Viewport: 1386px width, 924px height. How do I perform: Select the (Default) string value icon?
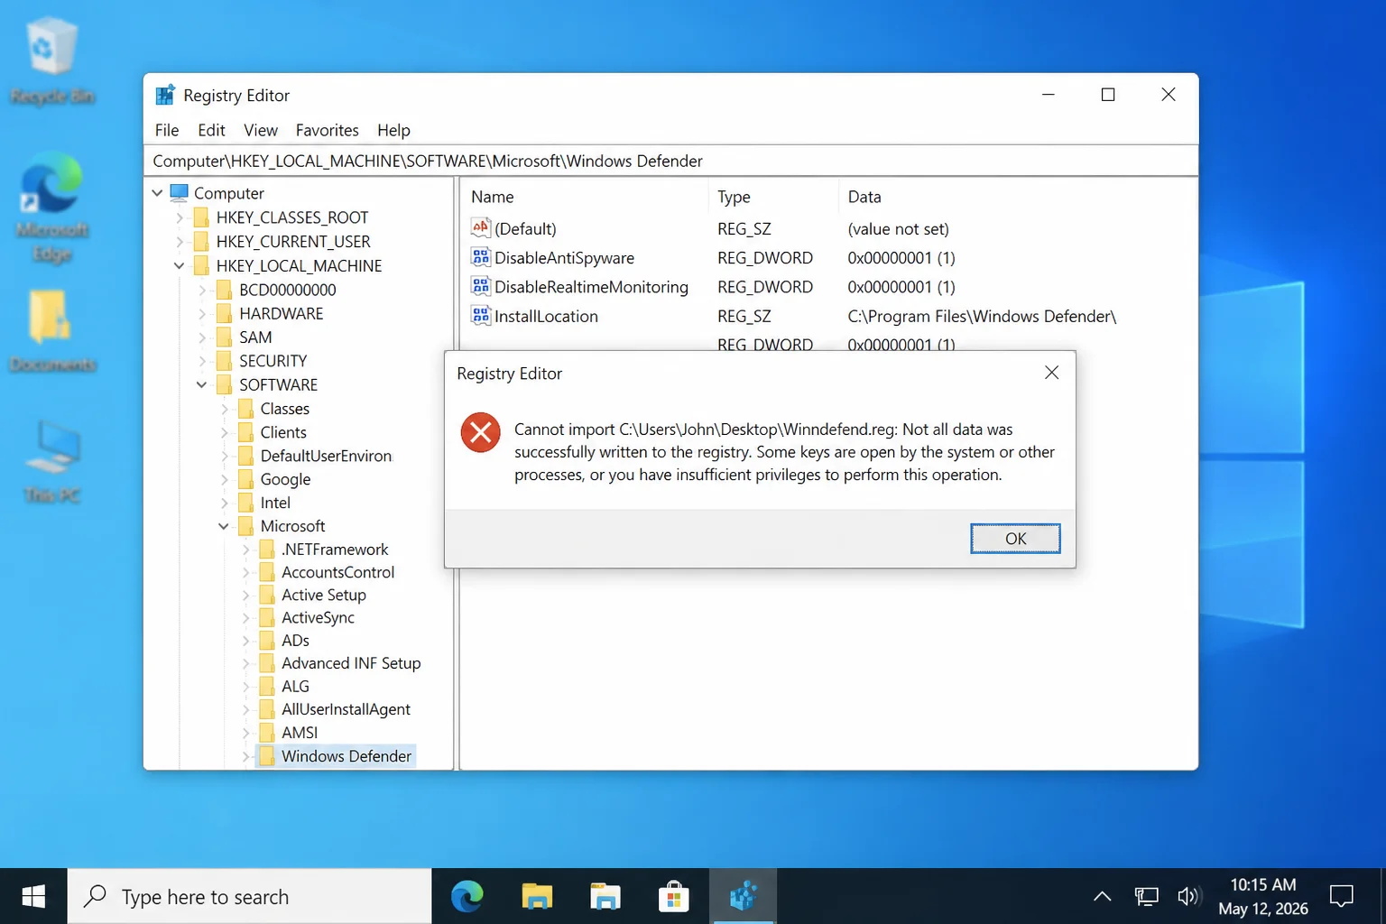click(481, 228)
